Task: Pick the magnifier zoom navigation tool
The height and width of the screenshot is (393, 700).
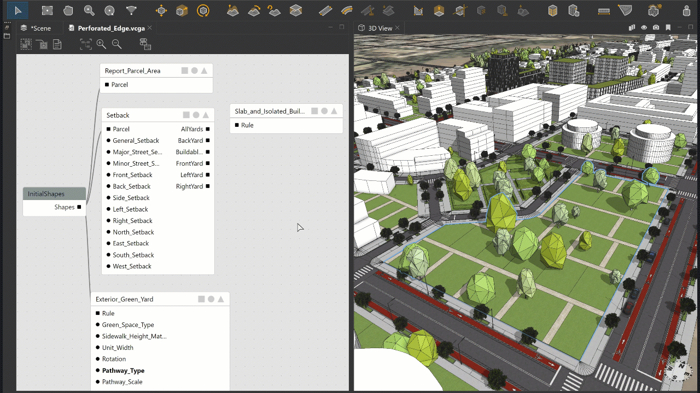Action: 89,10
